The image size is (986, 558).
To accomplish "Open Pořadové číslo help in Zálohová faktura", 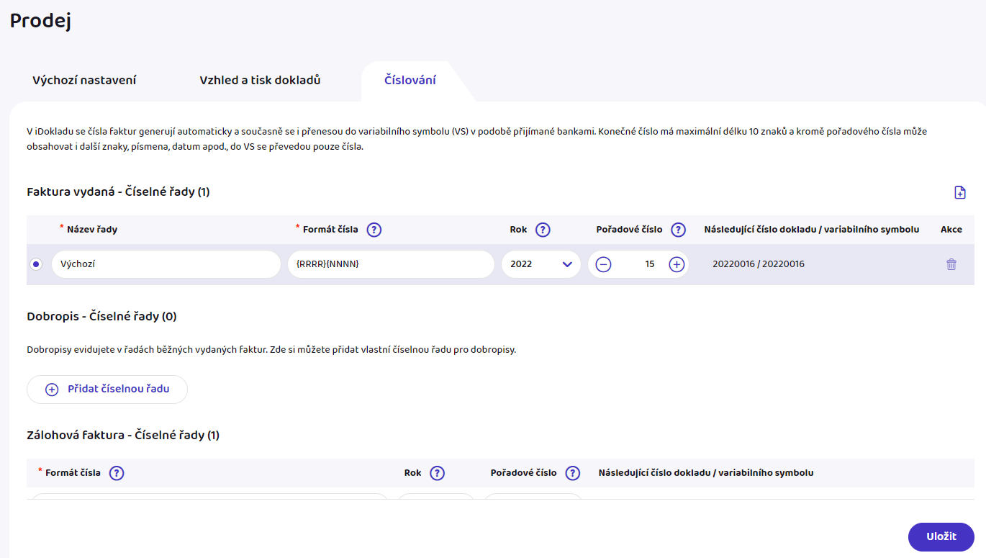I will (x=573, y=473).
